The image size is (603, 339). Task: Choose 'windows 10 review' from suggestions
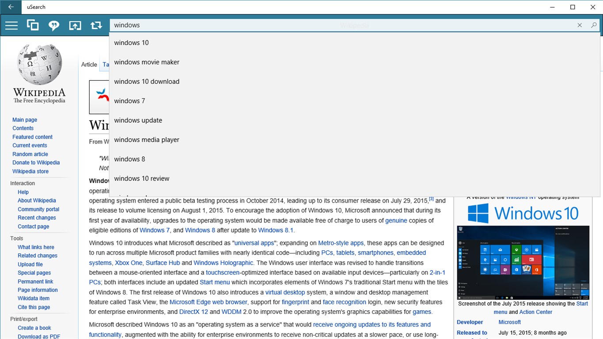142,178
